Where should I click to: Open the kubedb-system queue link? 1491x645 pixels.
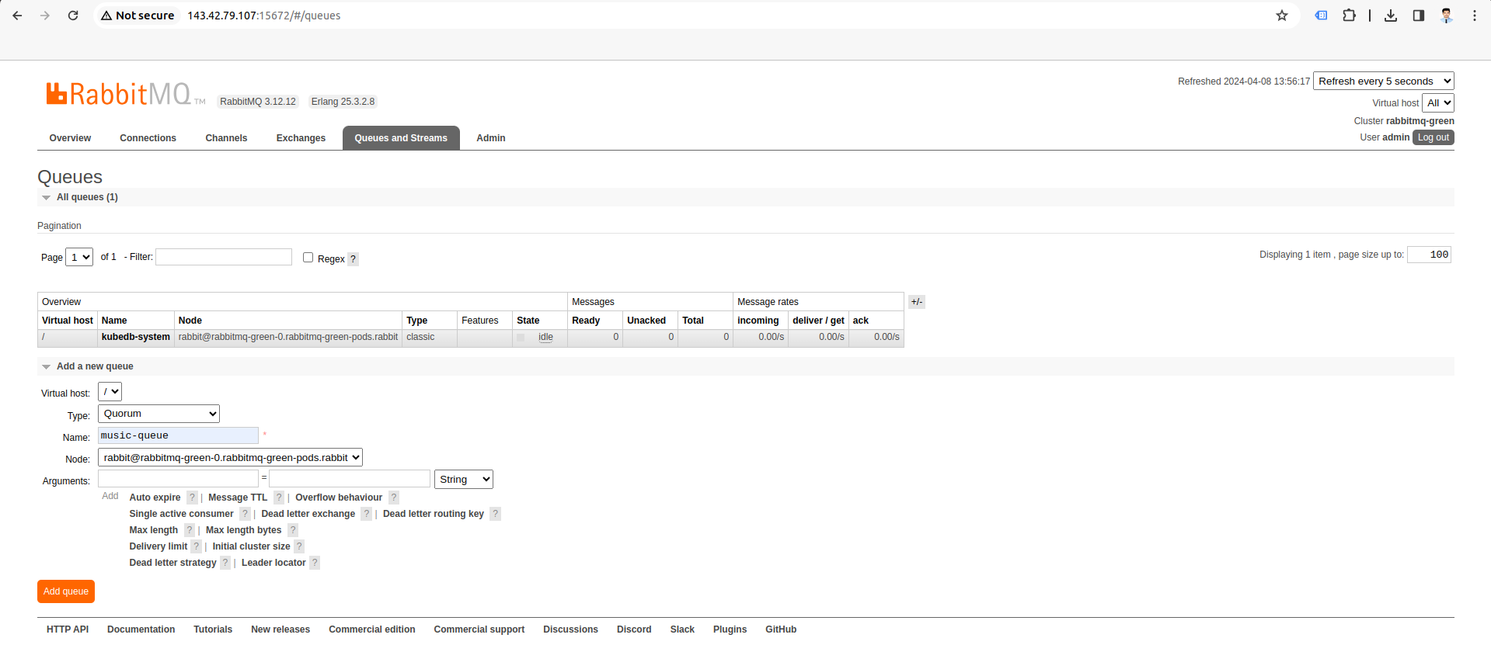click(135, 338)
